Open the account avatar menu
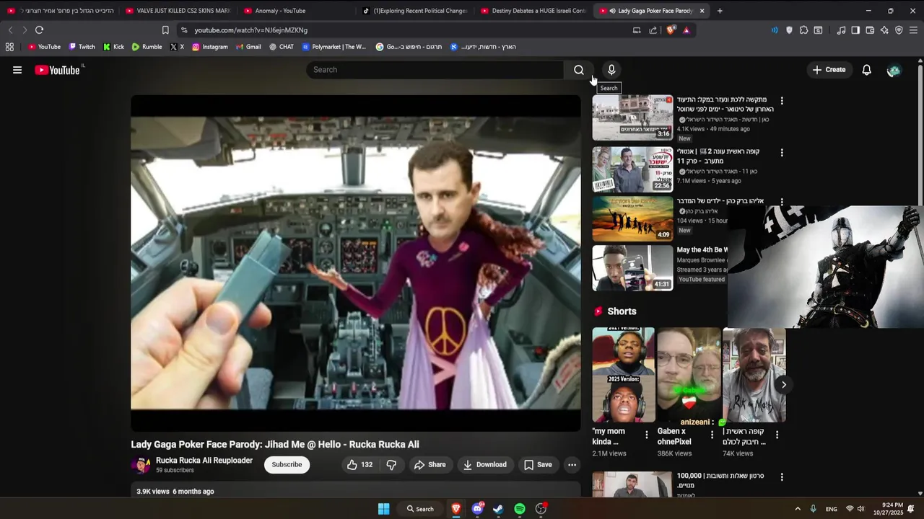The height and width of the screenshot is (519, 924). pos(894,70)
